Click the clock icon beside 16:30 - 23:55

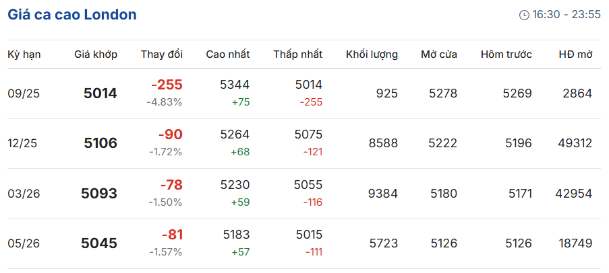tap(524, 15)
